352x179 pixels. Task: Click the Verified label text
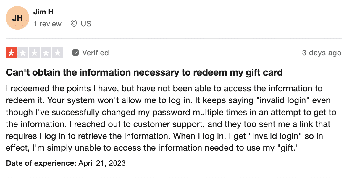[x=96, y=53]
